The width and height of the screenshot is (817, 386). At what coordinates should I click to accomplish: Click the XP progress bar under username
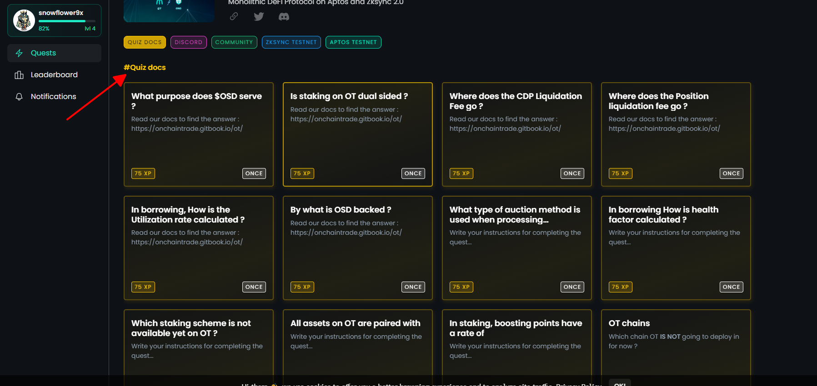point(67,21)
